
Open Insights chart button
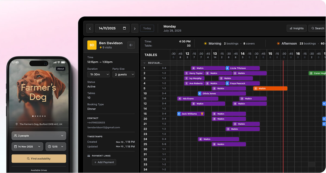[297, 28]
